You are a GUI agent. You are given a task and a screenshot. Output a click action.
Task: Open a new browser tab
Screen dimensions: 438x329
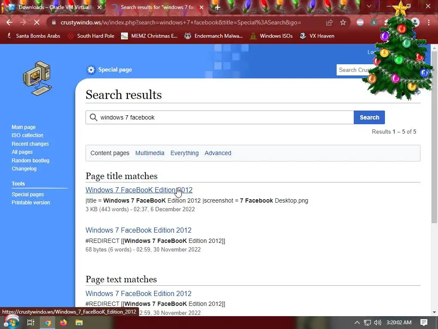coord(218,7)
